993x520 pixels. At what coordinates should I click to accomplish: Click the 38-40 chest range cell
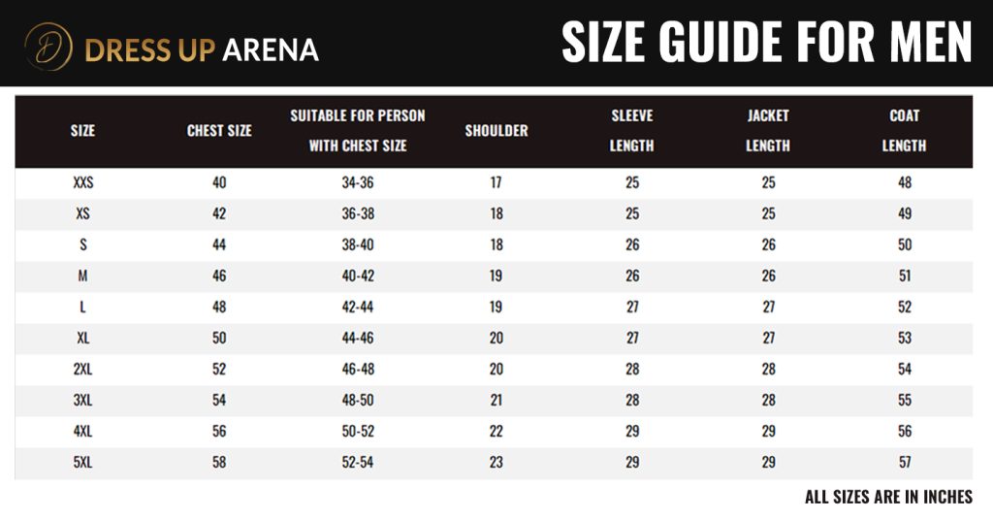pyautogui.click(x=358, y=245)
